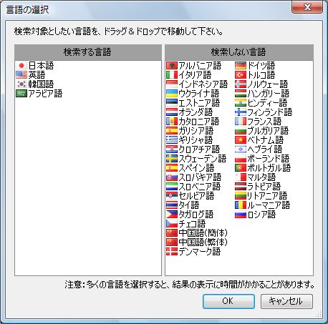
Task: Select ブルガリア語 in excluded languages
Action: 262,131
